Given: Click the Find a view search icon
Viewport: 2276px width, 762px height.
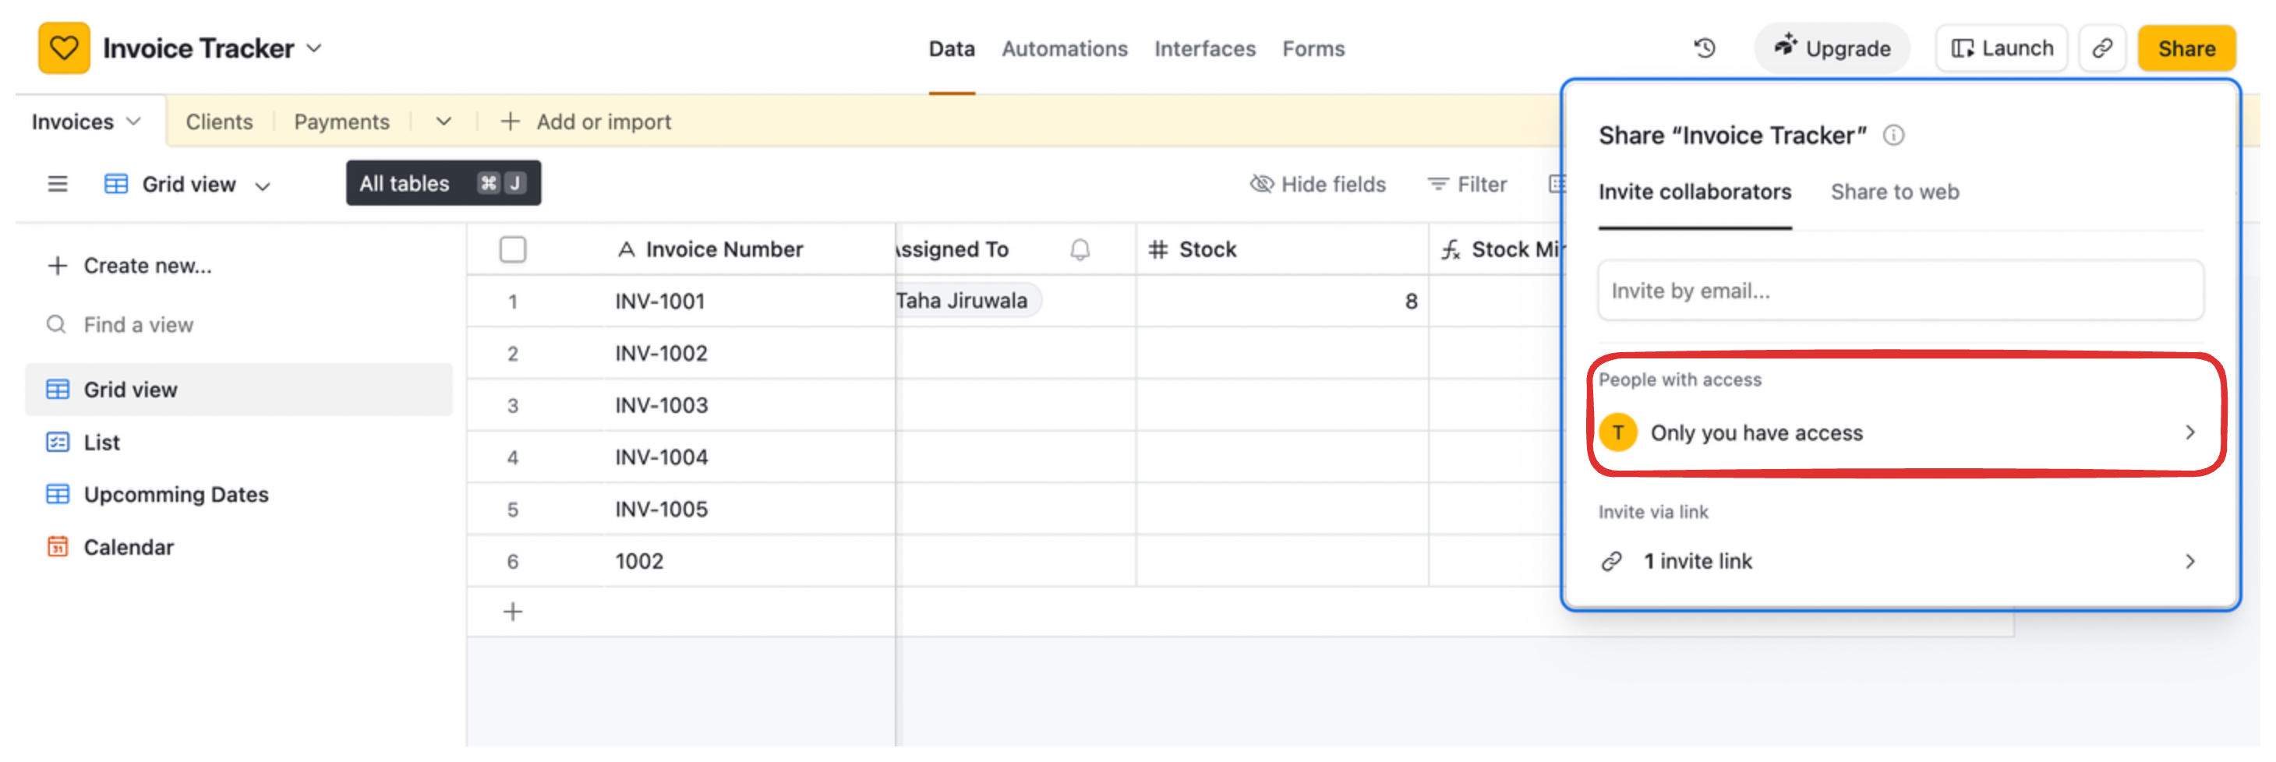Looking at the screenshot, I should [55, 324].
